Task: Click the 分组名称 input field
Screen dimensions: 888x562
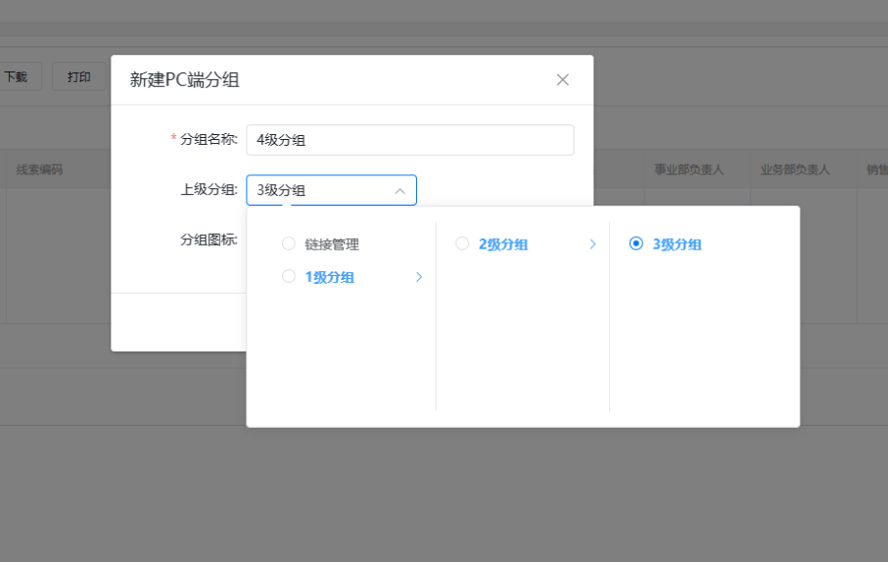Action: click(409, 140)
